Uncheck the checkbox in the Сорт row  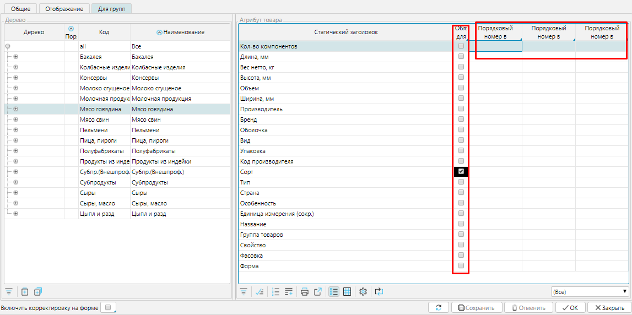coord(461,172)
